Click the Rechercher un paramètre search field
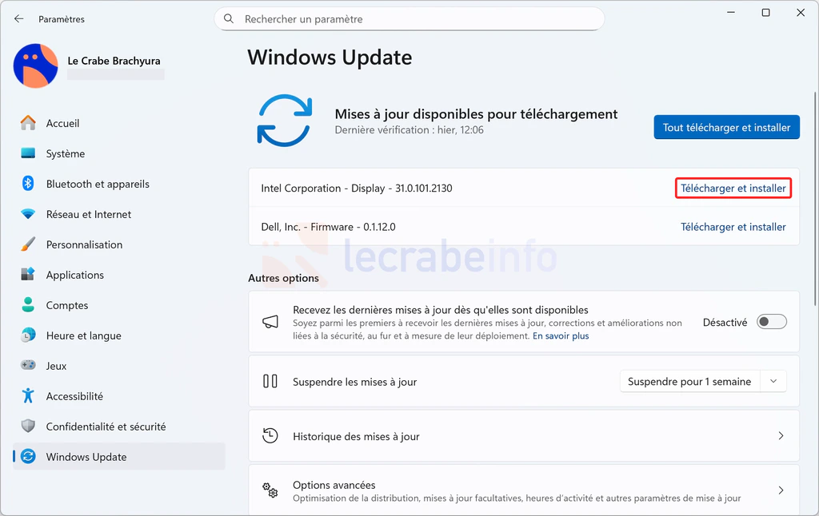Screen dimensions: 819x516 tap(409, 18)
